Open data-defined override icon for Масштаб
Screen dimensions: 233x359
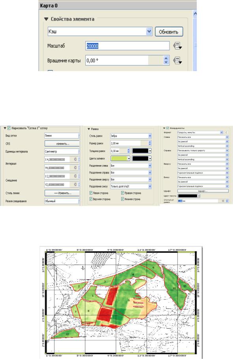[177, 46]
